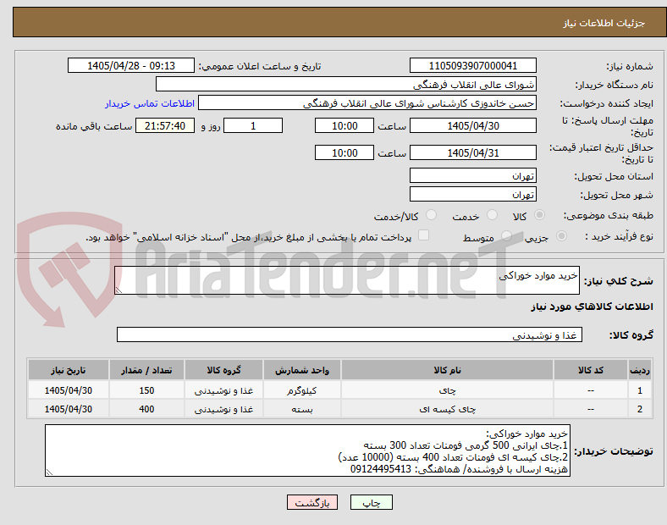This screenshot has width=667, height=525.
Task: Click the general description box خرید موارد خوراکی
Action: pos(347,280)
